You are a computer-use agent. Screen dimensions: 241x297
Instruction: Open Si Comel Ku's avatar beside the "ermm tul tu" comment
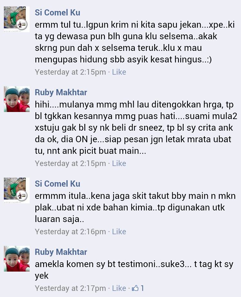point(17,19)
